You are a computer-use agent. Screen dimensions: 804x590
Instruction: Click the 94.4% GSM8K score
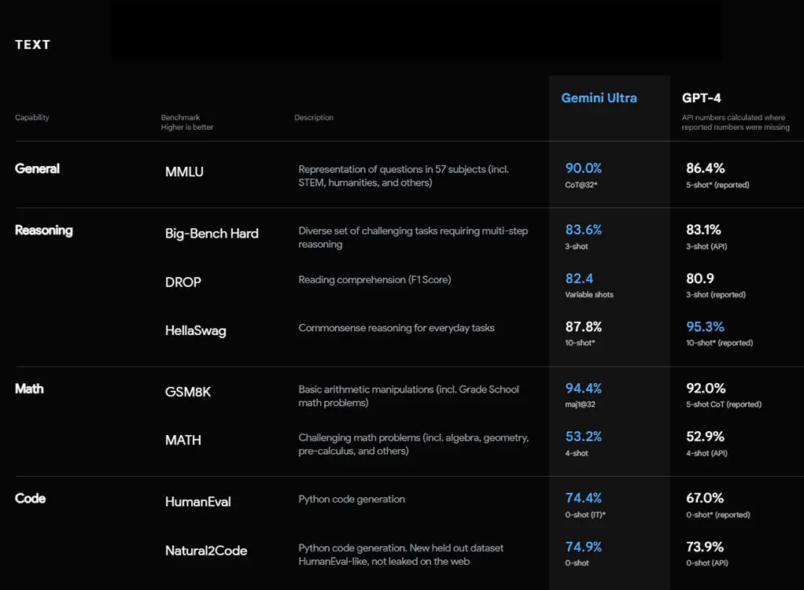[x=584, y=389]
